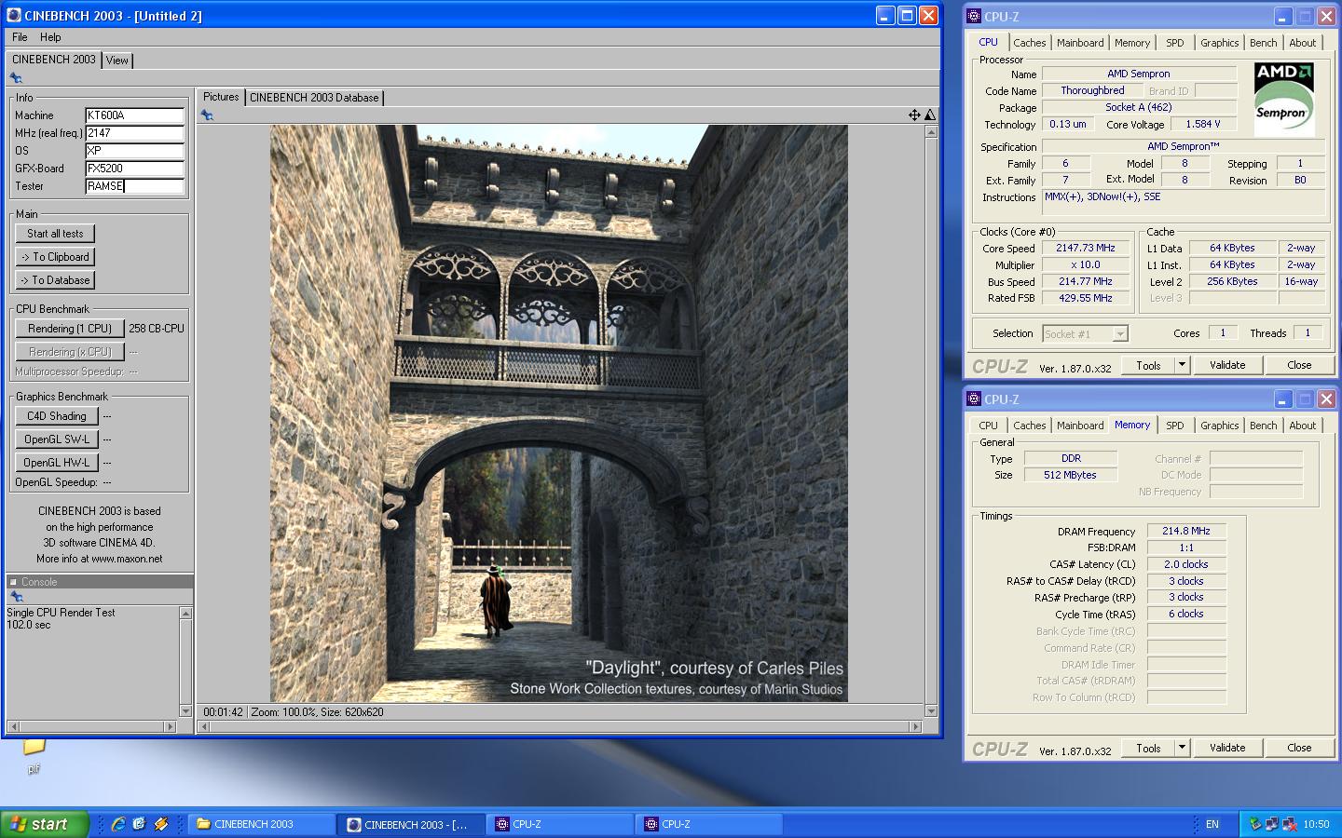
Task: Switch to the CINEBENCH 2003 folder taskbar button
Action: click(263, 824)
